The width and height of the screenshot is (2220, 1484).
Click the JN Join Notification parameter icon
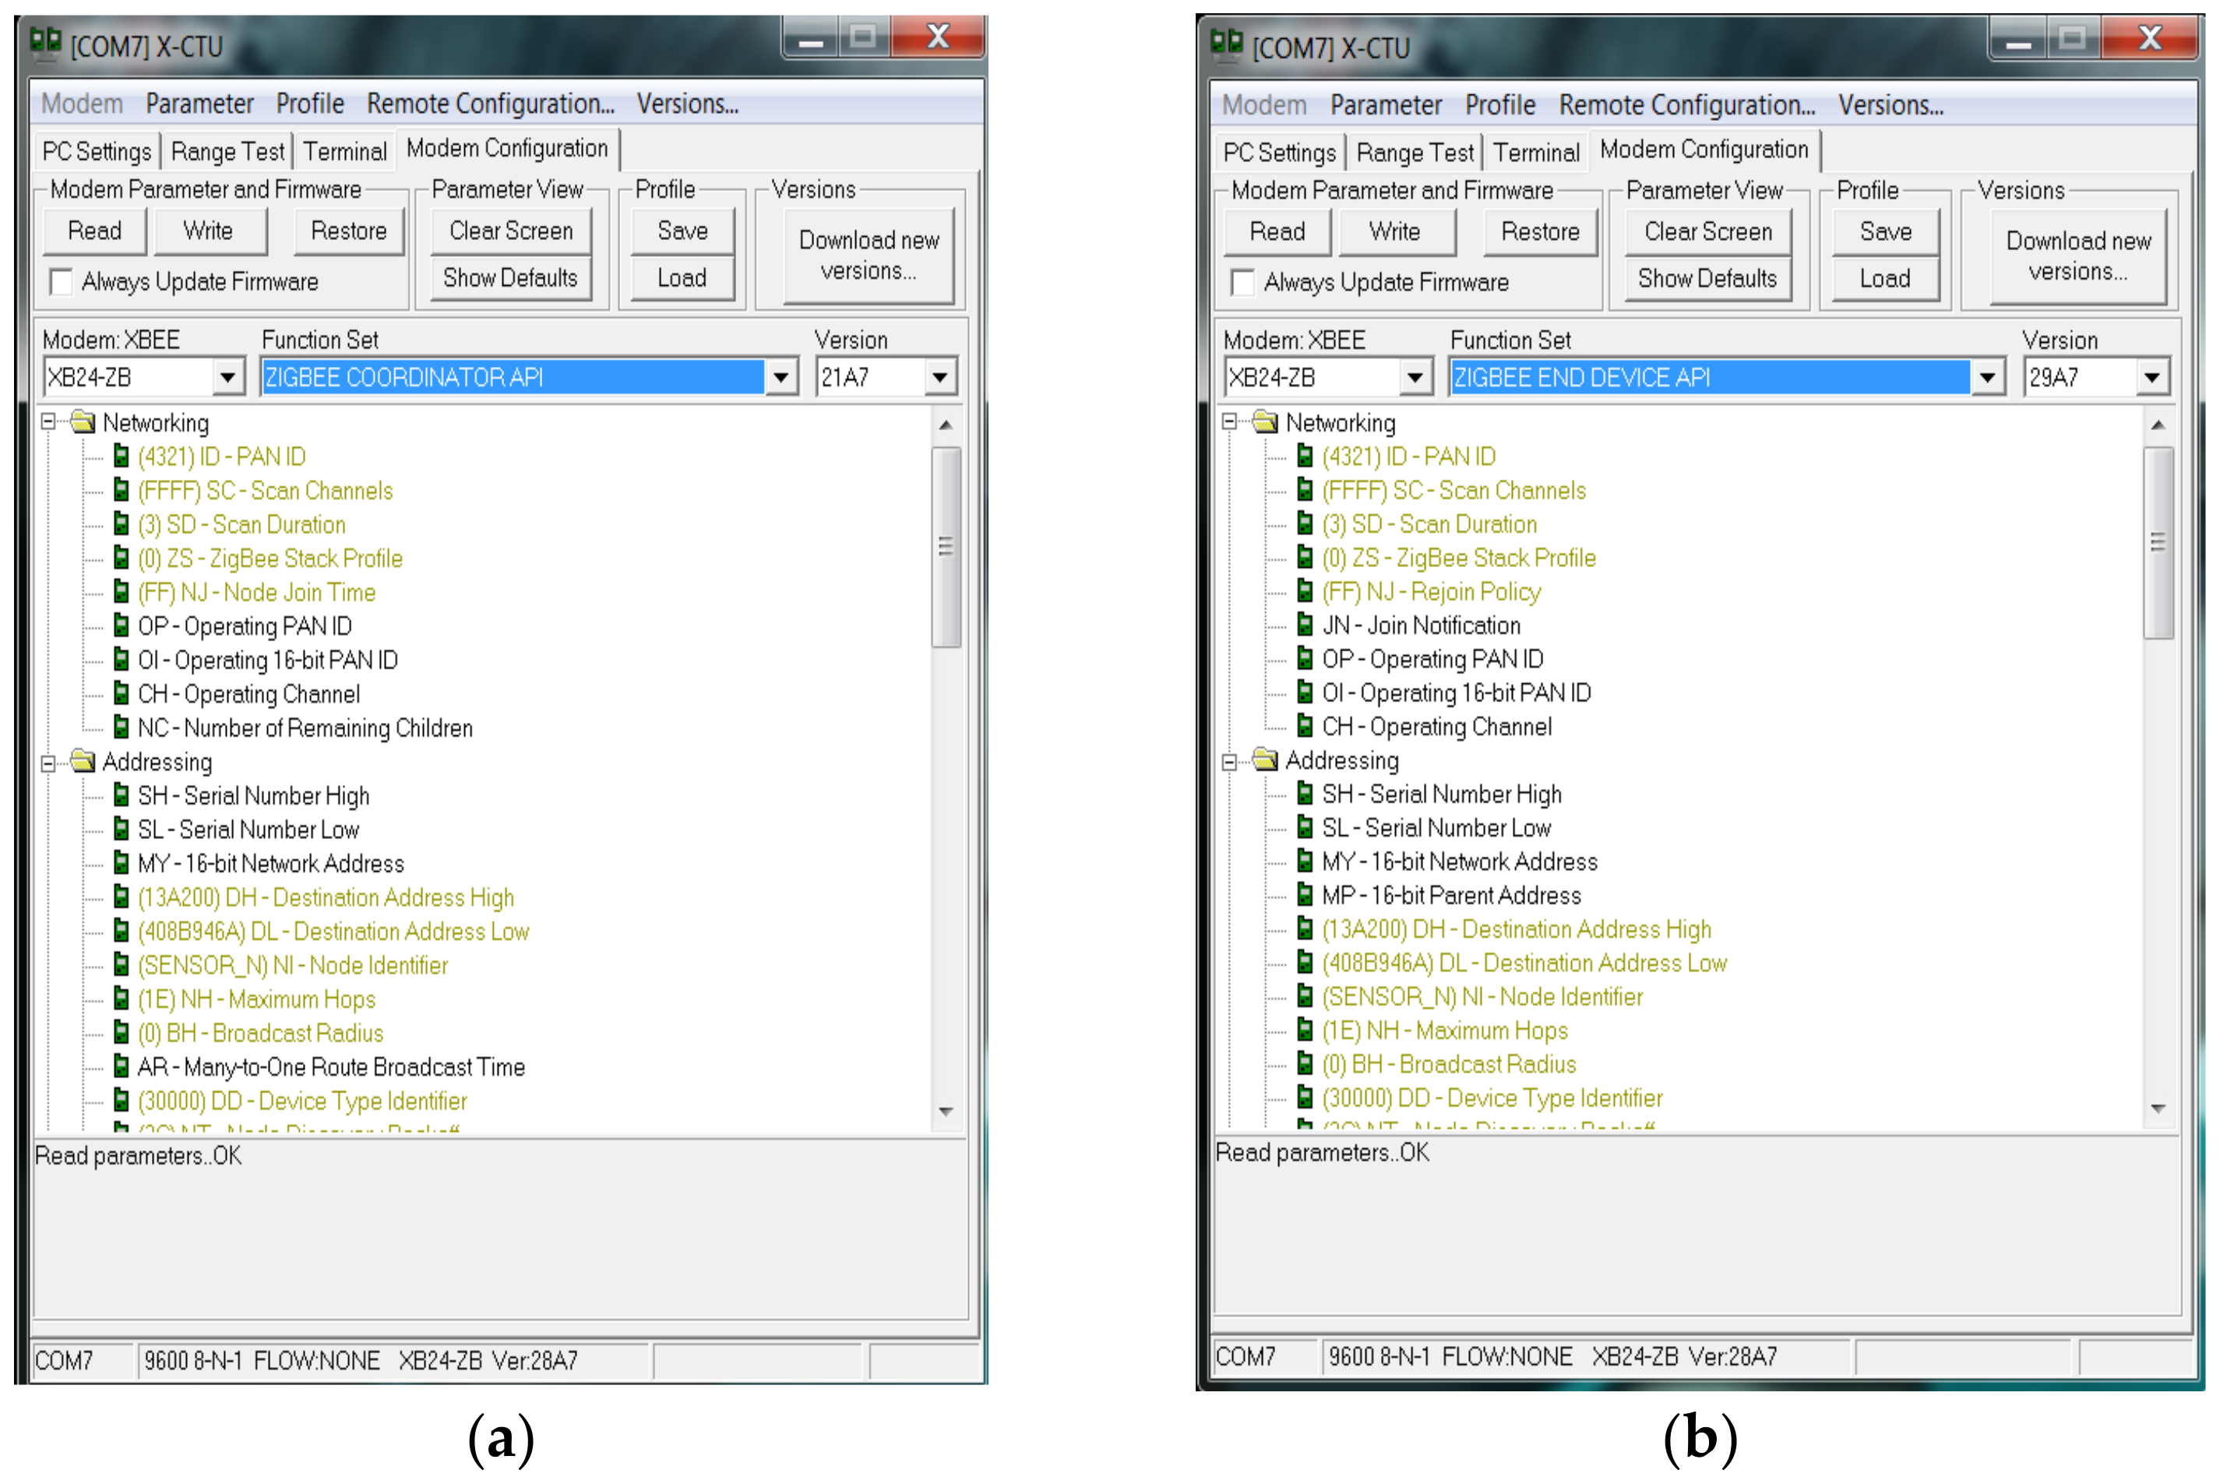pyautogui.click(x=1305, y=625)
